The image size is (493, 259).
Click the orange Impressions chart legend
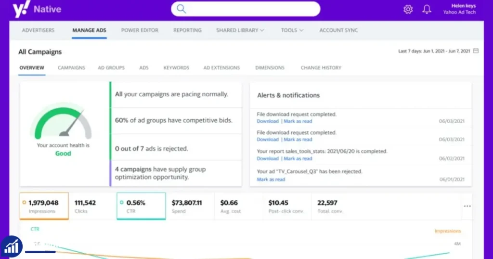coord(448,231)
